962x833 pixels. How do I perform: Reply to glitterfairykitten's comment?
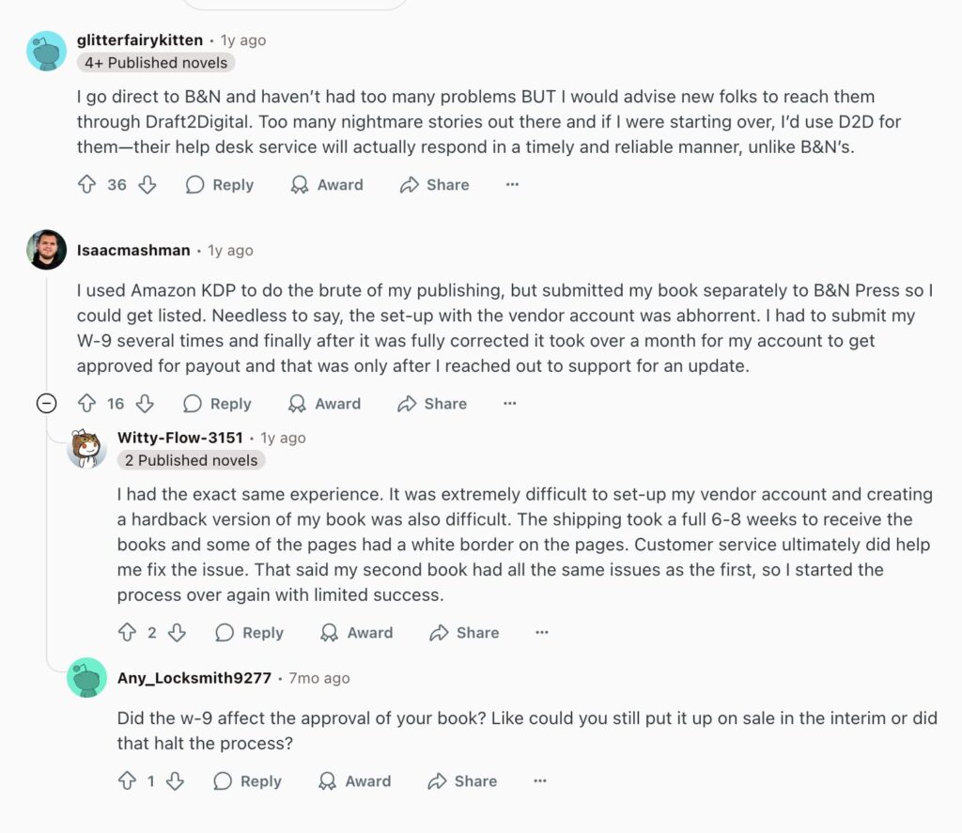[x=220, y=185]
